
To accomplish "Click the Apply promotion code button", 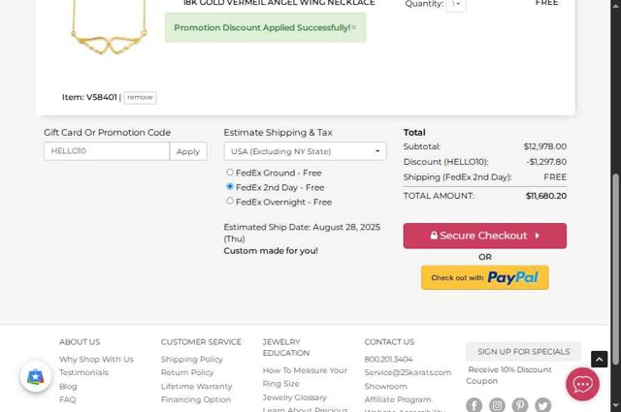I will pos(188,151).
